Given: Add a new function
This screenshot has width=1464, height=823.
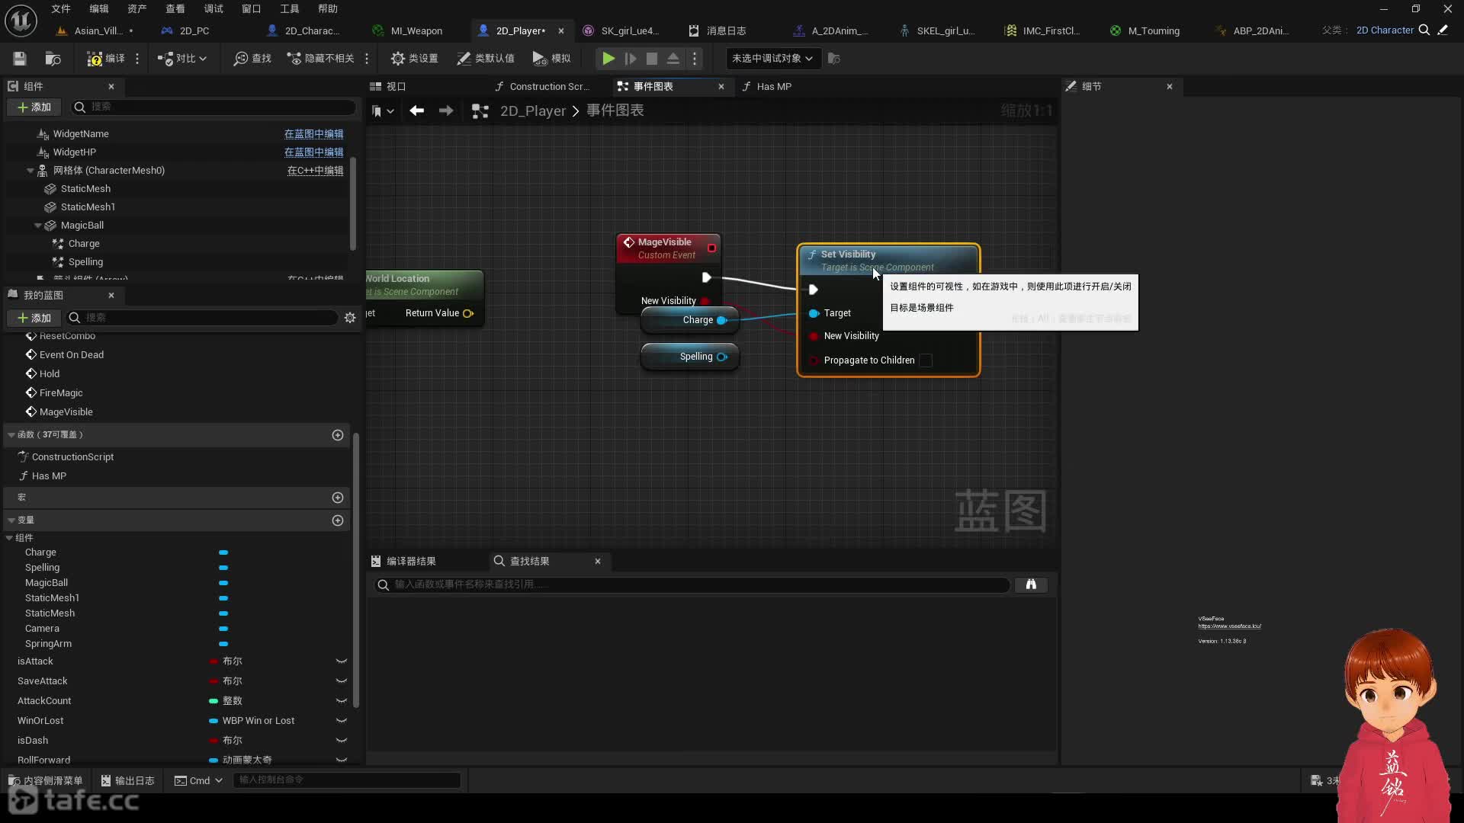Looking at the screenshot, I should tap(338, 435).
